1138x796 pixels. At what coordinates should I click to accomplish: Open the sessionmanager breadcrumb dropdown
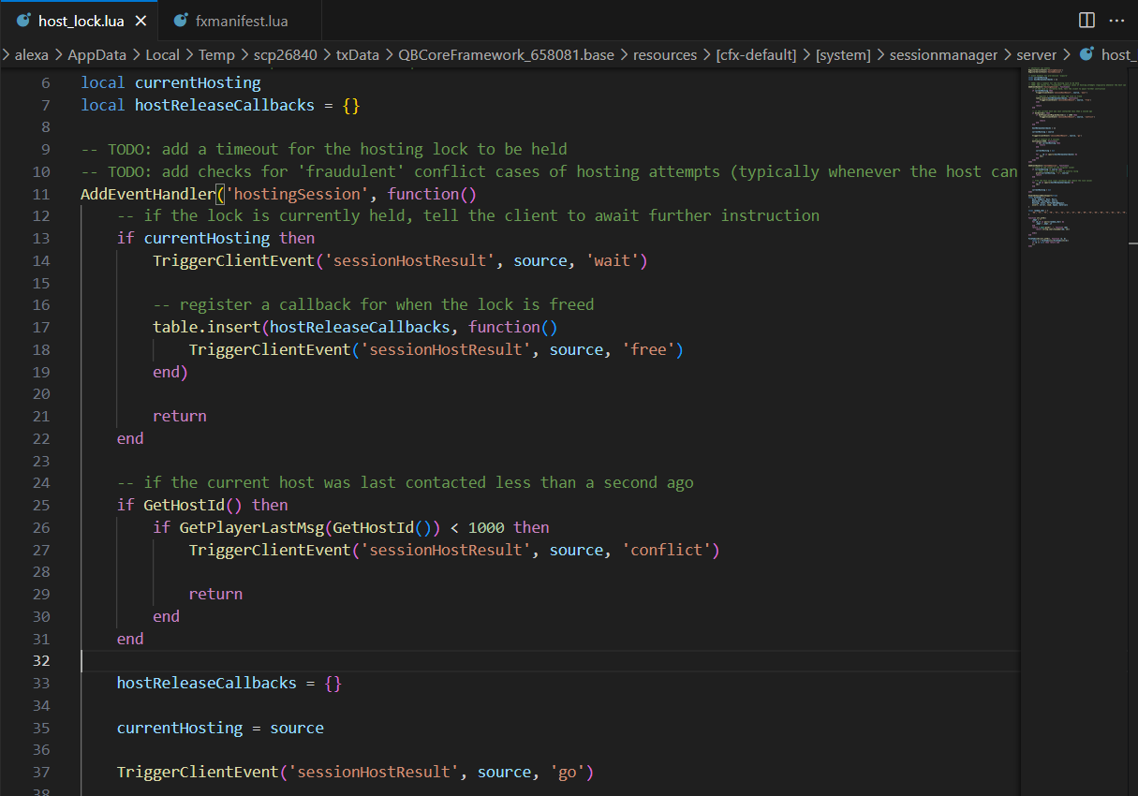[943, 55]
